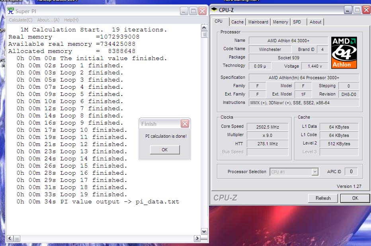
Task: Click the Voltage value 1.440 v
Action: 315,66
